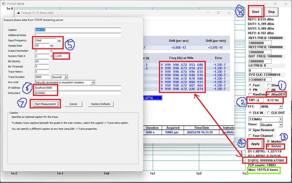This screenshot has width=292, height=183.
Task: Click the D1(R1) frequency readout
Action: pyautogui.click(x=266, y=160)
